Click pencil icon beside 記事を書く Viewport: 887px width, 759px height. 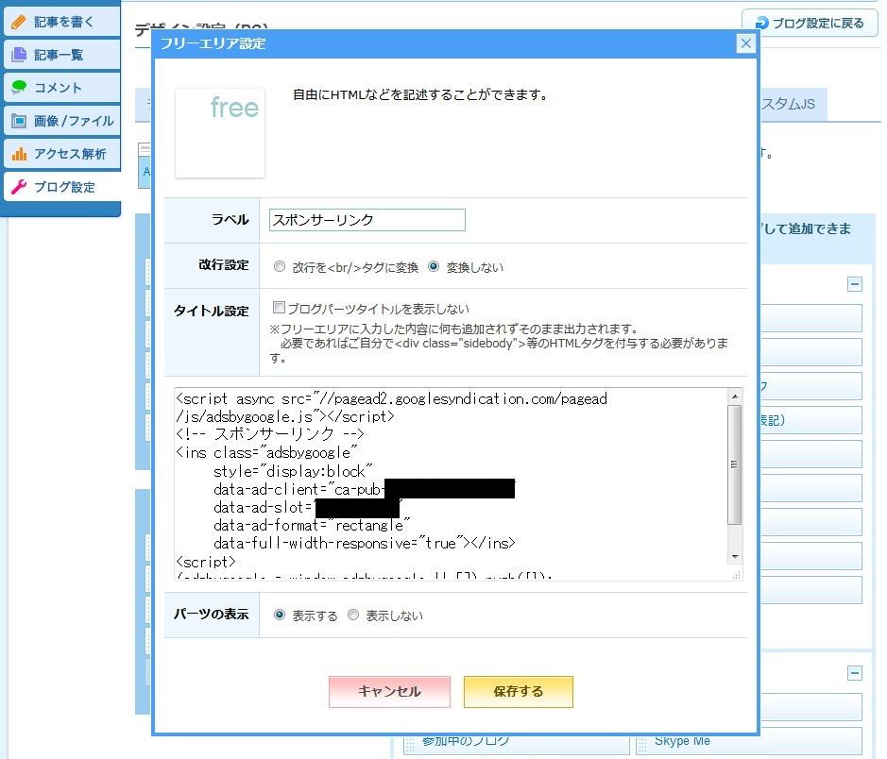[x=19, y=22]
